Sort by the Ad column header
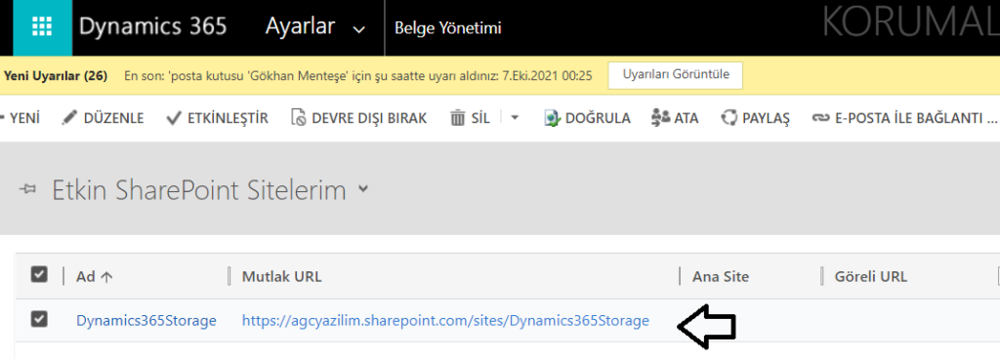Image resolution: width=1000 pixels, height=359 pixels. point(95,276)
